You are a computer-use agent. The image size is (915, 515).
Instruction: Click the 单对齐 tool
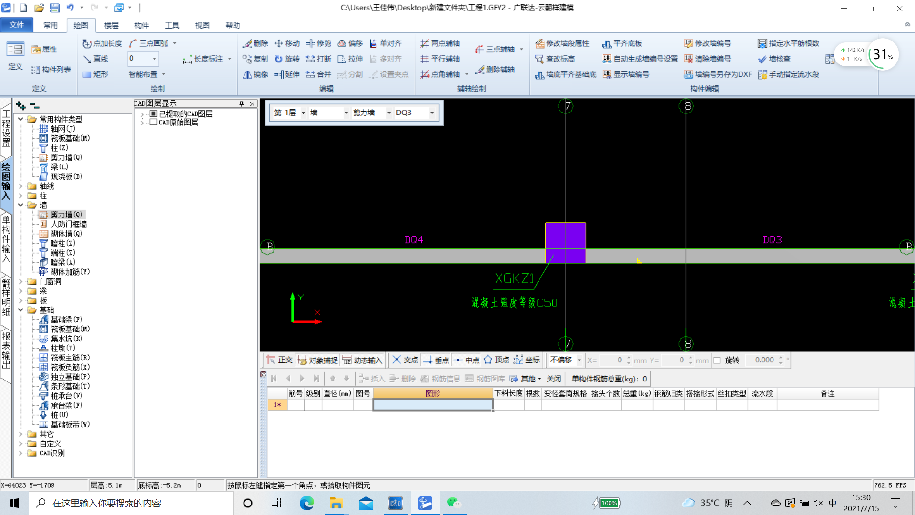click(386, 43)
